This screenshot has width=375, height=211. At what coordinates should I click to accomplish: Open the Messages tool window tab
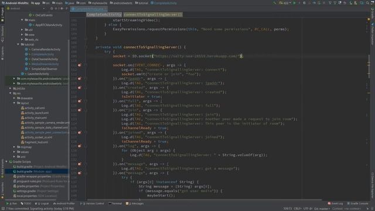[x=135, y=203]
